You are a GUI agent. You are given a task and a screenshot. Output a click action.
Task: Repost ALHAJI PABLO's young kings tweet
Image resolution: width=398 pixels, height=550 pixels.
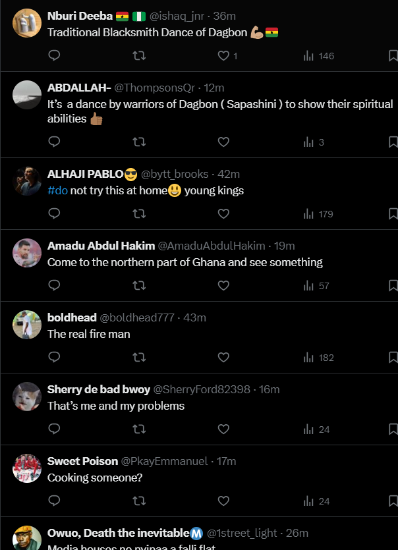tap(139, 213)
